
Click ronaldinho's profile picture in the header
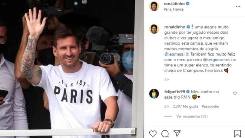click(x=154, y=6)
